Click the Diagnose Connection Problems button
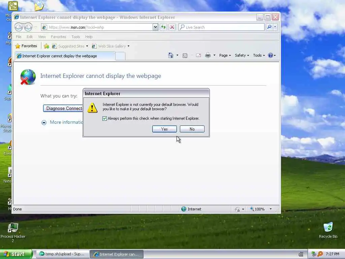This screenshot has width=345, height=259. (x=63, y=108)
